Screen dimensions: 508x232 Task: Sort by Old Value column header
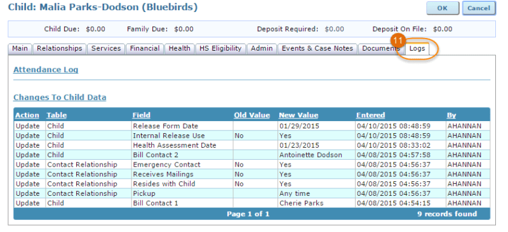(x=252, y=115)
